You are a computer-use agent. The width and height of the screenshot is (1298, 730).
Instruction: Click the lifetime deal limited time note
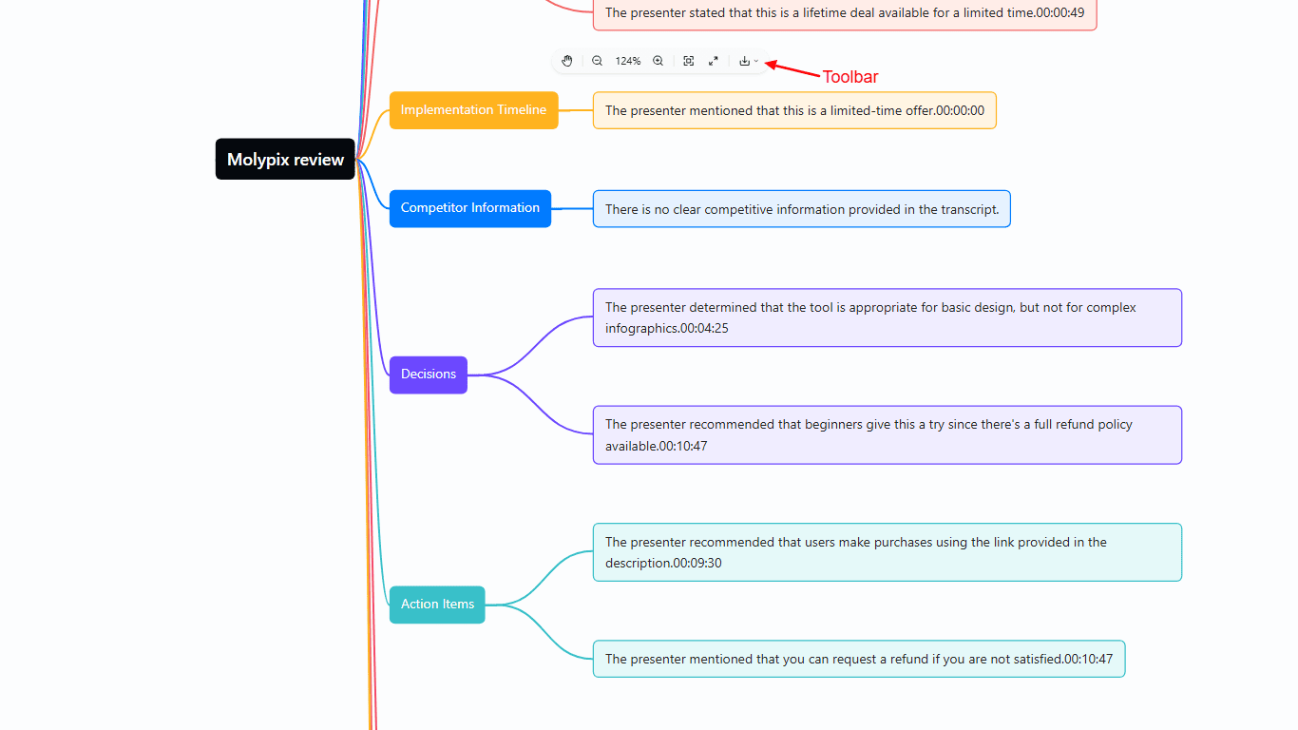coord(844,13)
